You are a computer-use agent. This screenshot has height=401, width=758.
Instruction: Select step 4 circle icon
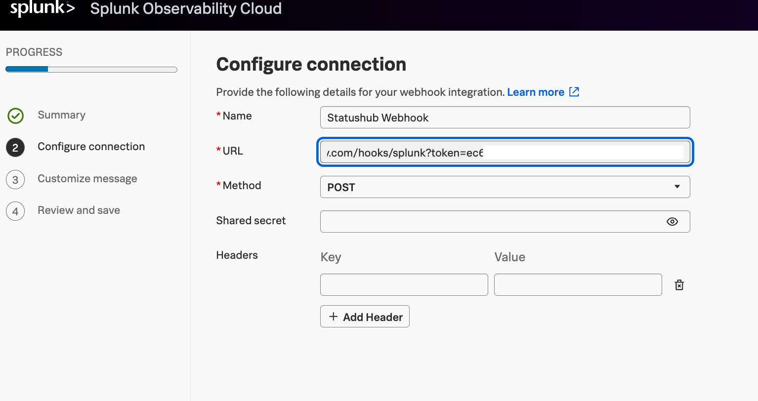(15, 211)
